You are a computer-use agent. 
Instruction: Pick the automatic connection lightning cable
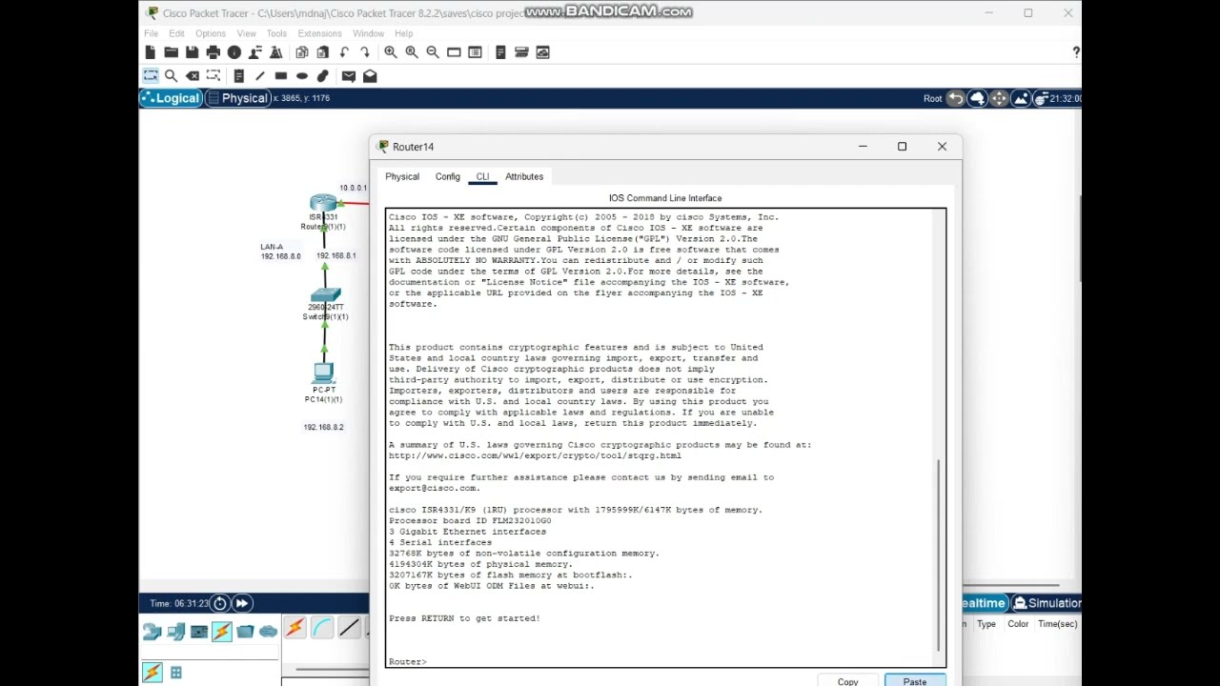(x=295, y=628)
